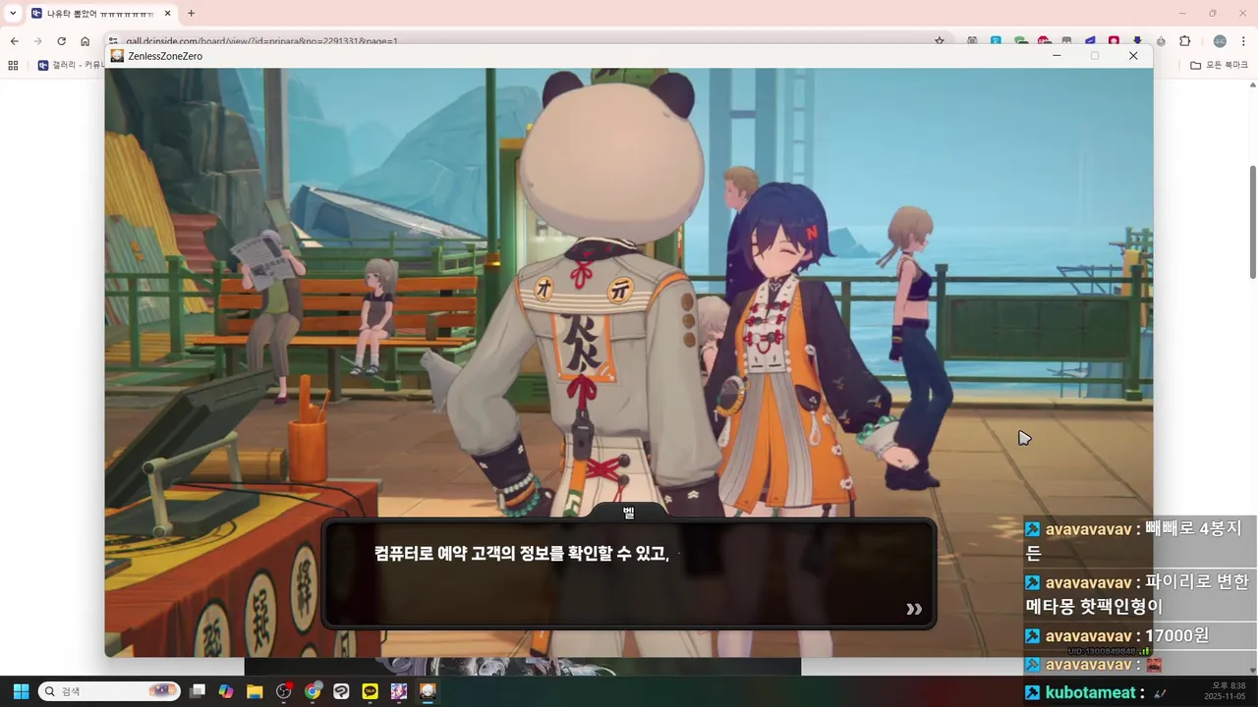This screenshot has height=707, width=1258.
Task: Close the ZenlessZoneZero game window
Action: pyautogui.click(x=1133, y=56)
